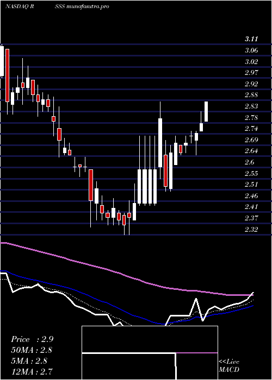
Task: Click the 2.88 price axis label
Action: (x=251, y=95)
